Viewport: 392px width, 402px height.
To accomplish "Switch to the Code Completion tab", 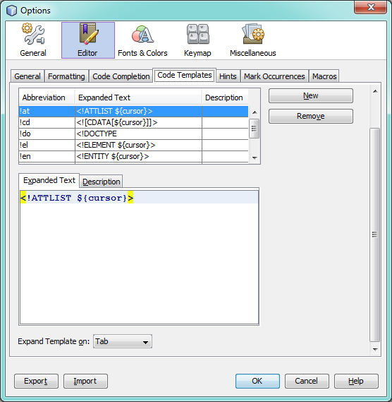I will 121,76.
